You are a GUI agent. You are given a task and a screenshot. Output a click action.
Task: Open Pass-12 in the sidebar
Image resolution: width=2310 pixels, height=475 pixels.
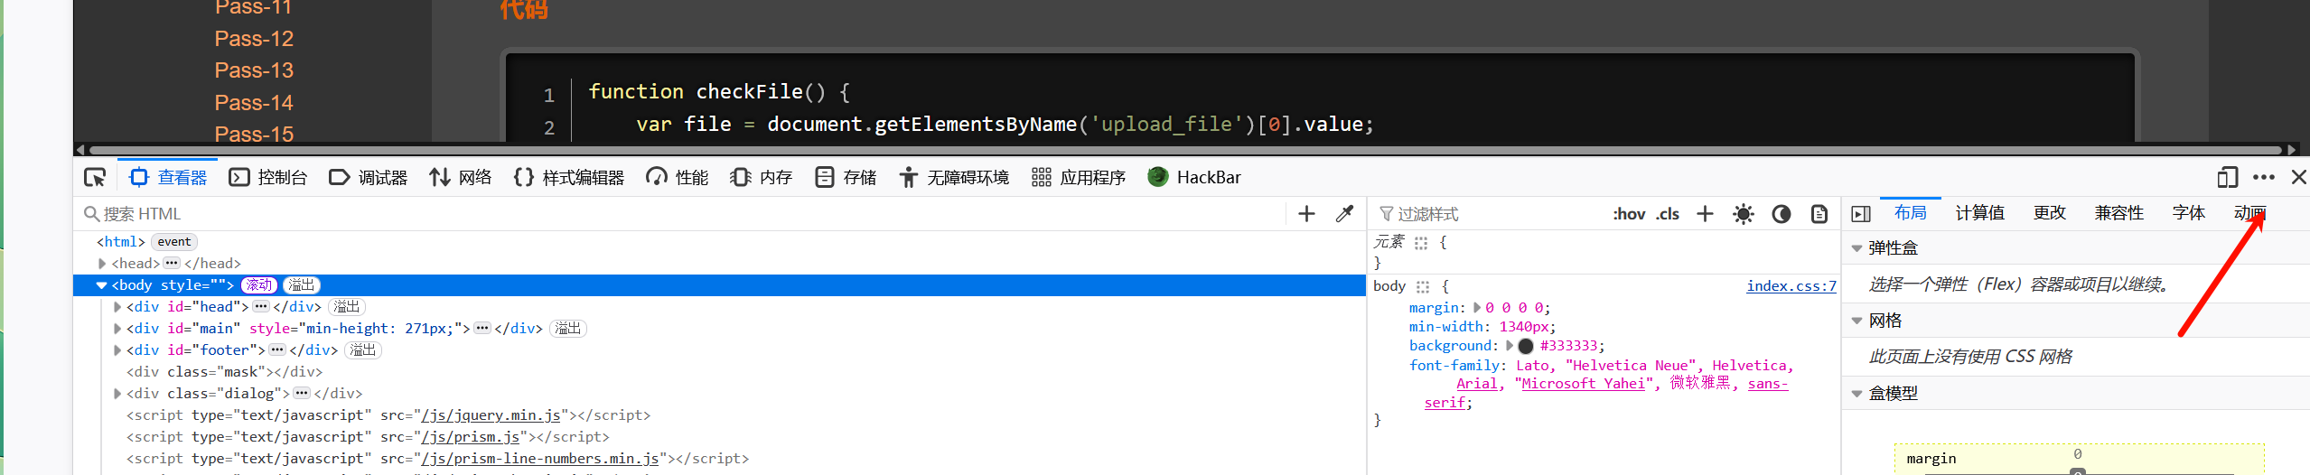click(x=254, y=39)
